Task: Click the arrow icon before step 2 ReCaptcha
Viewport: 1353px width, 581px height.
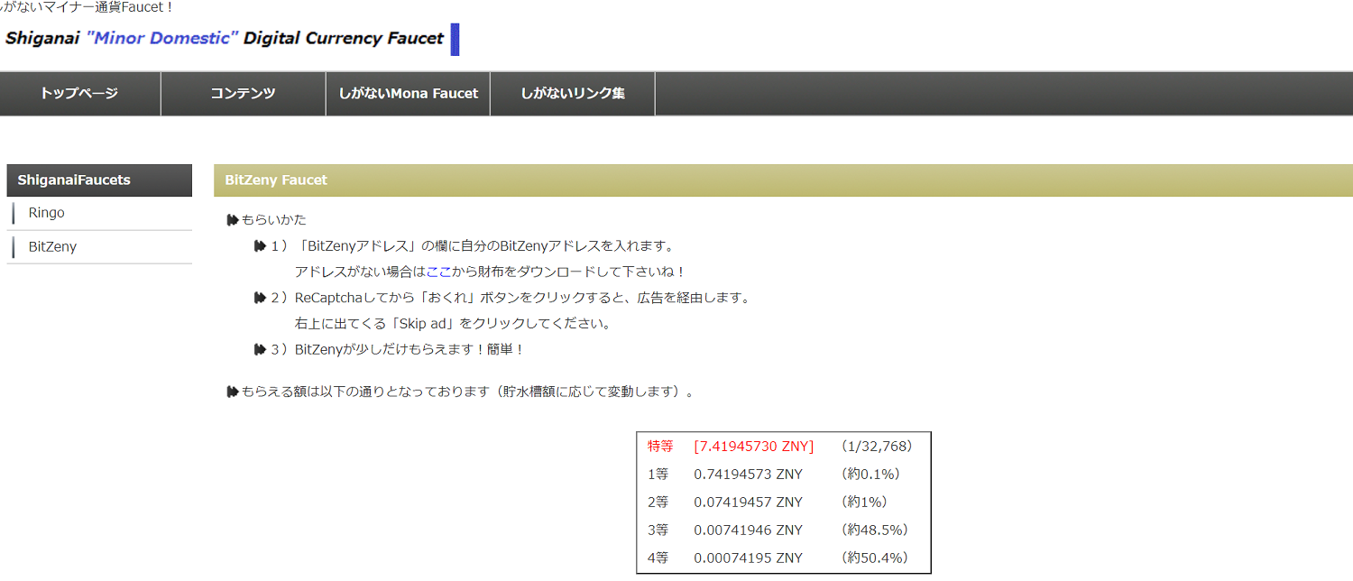Action: [260, 298]
